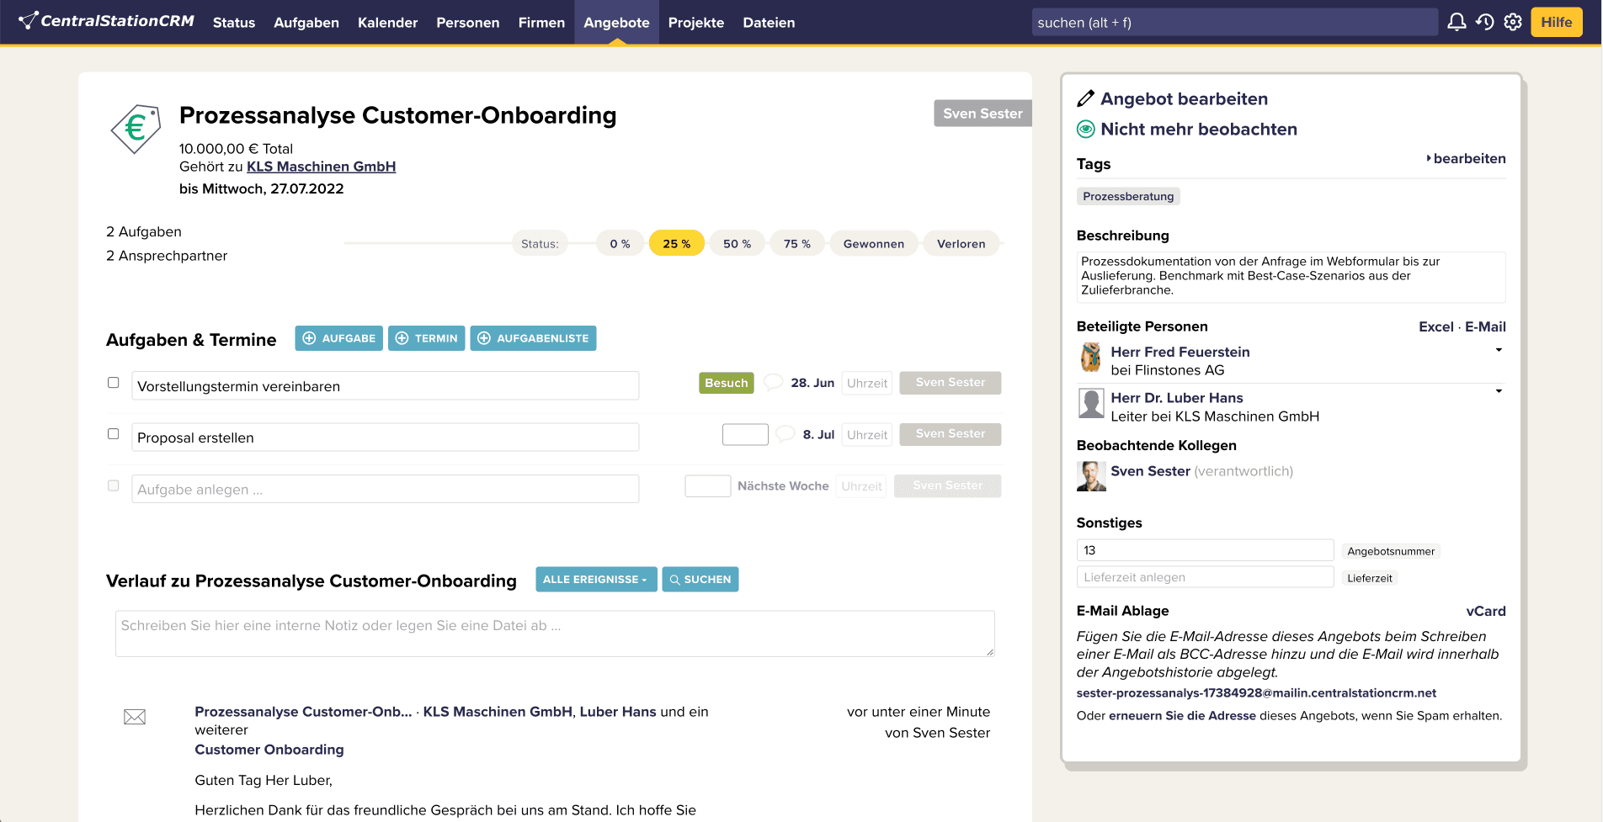Mark Proposal erstellen task as done
The width and height of the screenshot is (1603, 822).
pyautogui.click(x=114, y=434)
